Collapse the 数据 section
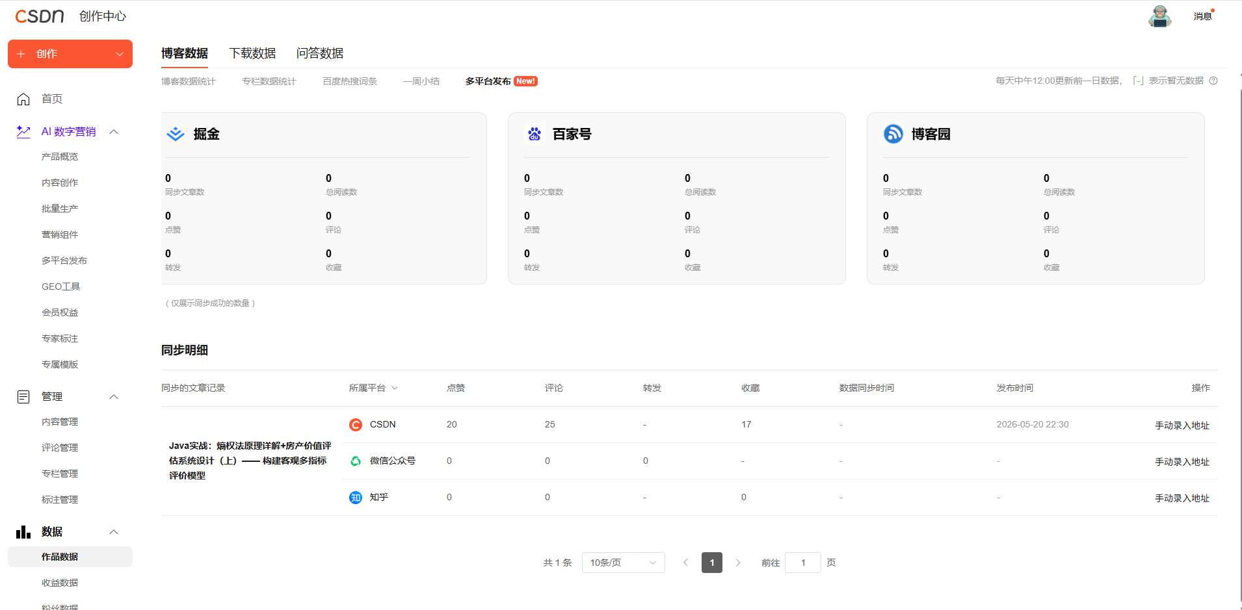1242x610 pixels. pos(114,532)
